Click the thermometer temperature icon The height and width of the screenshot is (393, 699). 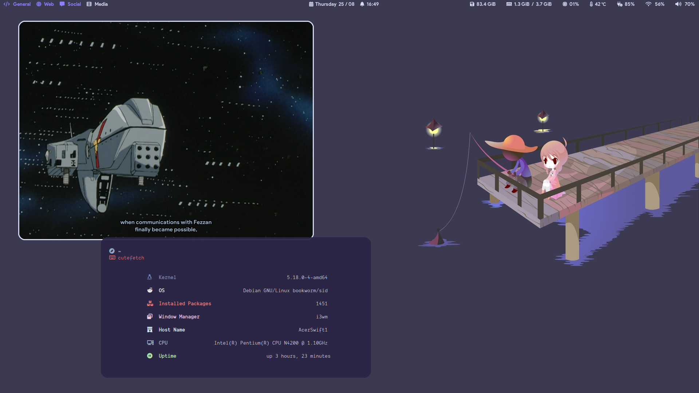[591, 4]
